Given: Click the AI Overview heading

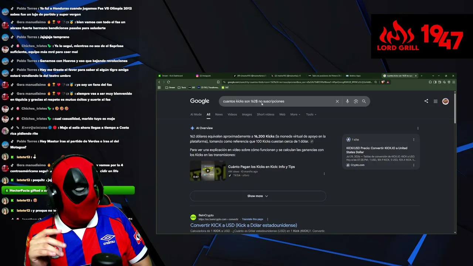Looking at the screenshot, I should pyautogui.click(x=204, y=128).
